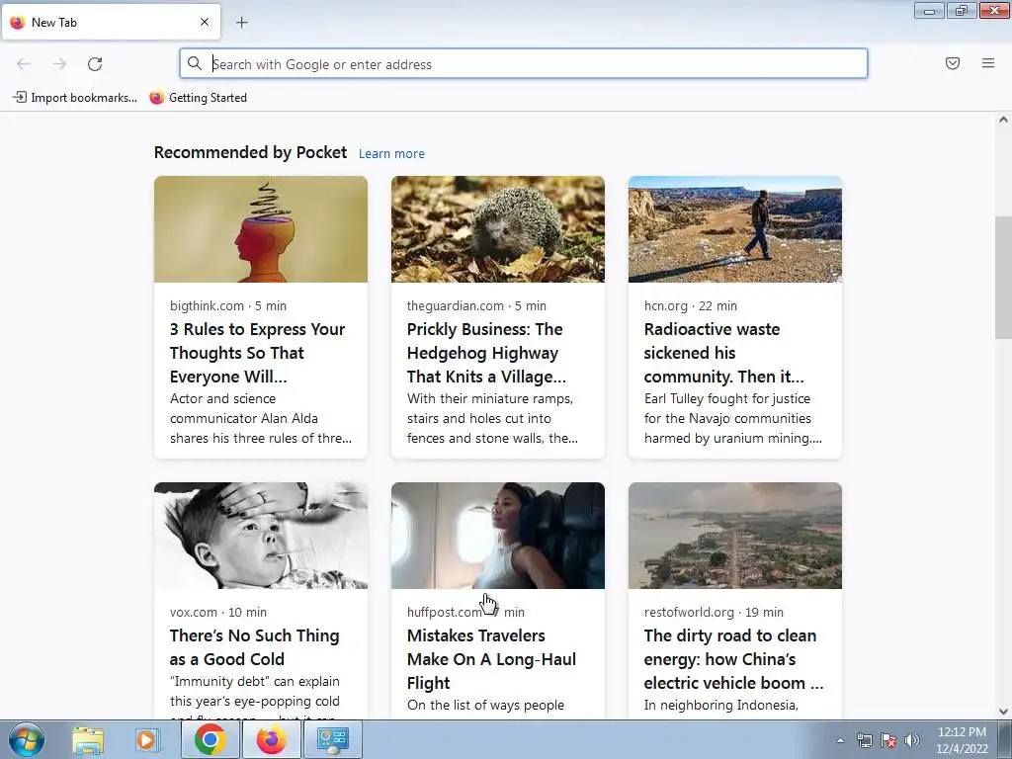Open 'There's No Such Thing as a Good Cold'
Image resolution: width=1012 pixels, height=759 pixels.
254,647
